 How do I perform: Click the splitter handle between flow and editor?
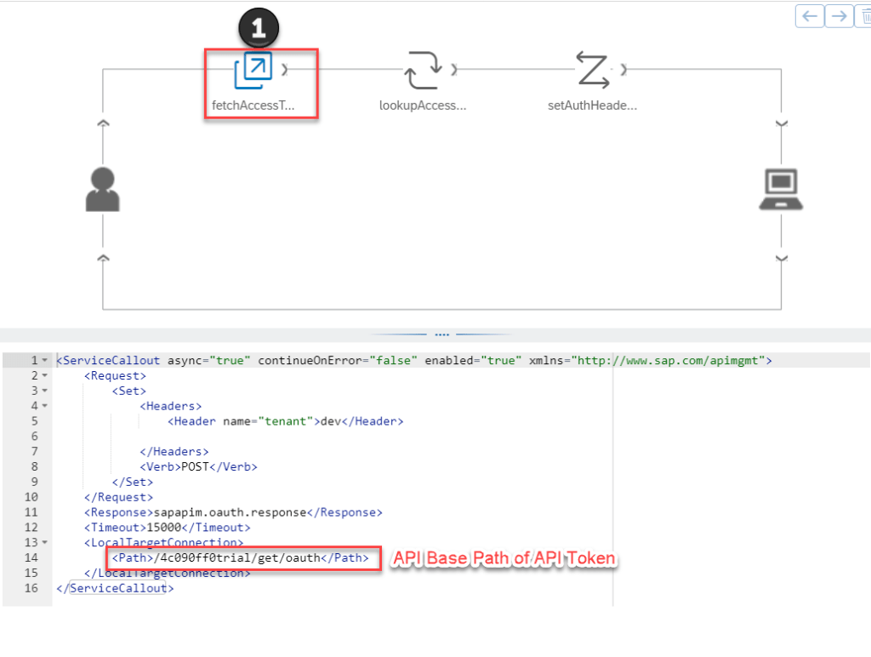tap(441, 334)
